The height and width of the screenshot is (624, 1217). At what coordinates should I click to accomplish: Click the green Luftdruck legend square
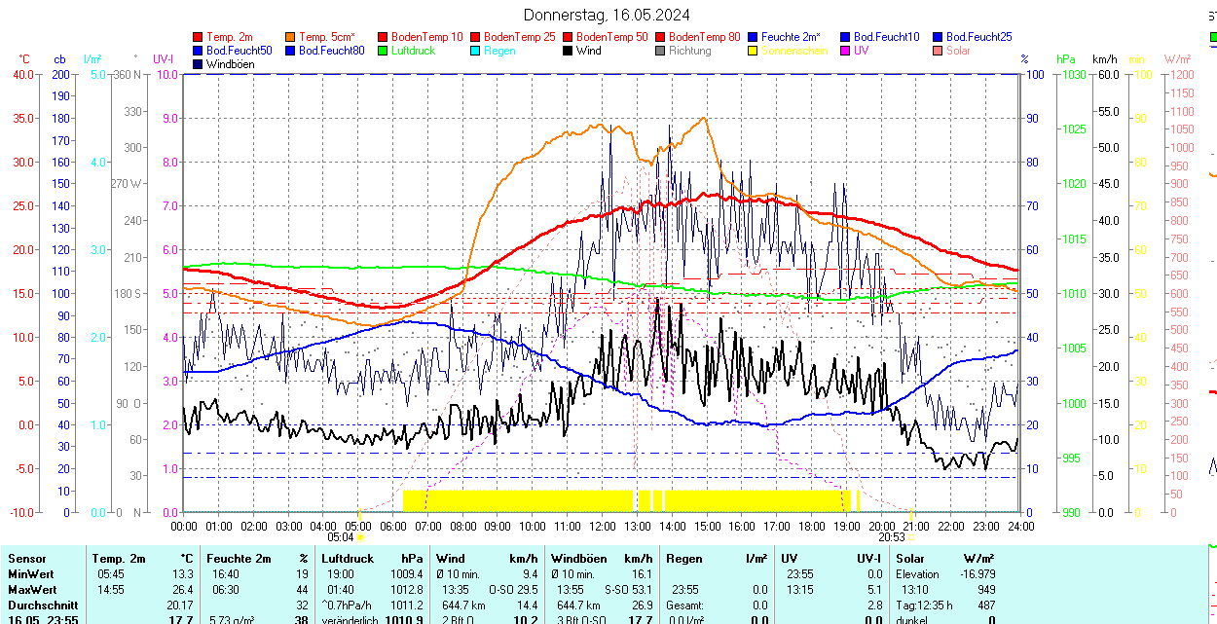pyautogui.click(x=383, y=51)
